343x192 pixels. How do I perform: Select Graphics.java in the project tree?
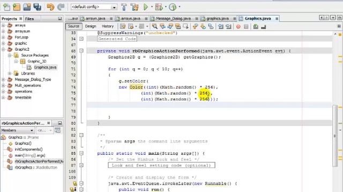click(45, 68)
